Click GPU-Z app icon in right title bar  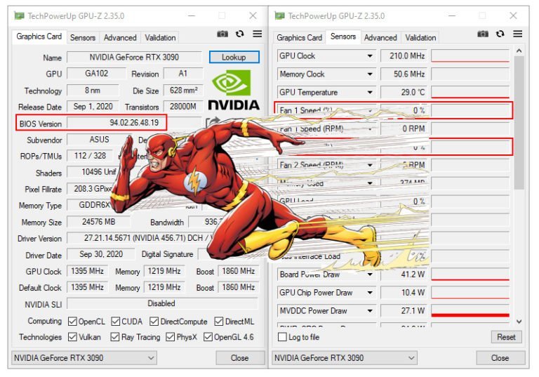pos(279,16)
